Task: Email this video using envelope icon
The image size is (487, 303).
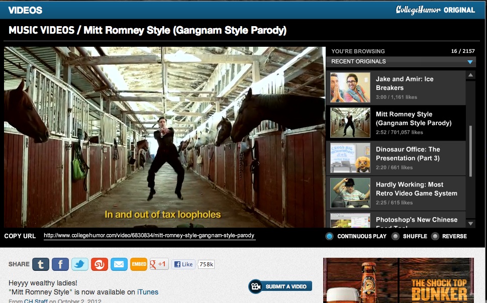Action: (119, 264)
